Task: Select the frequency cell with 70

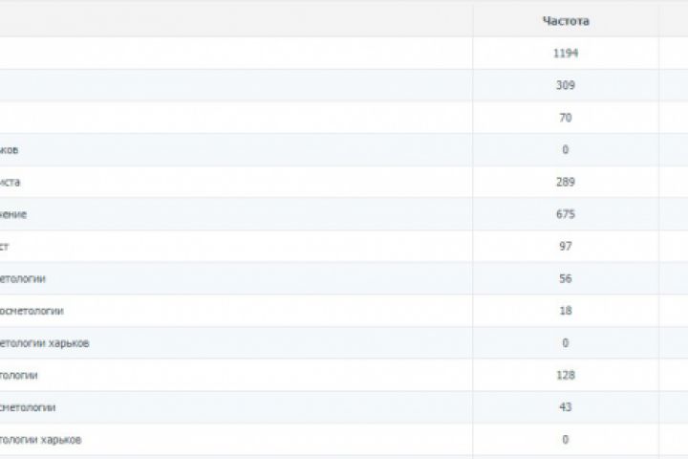Action: (566, 118)
